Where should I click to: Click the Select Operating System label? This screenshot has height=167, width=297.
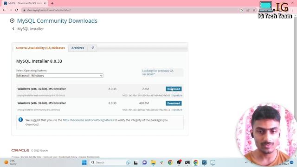(32, 71)
